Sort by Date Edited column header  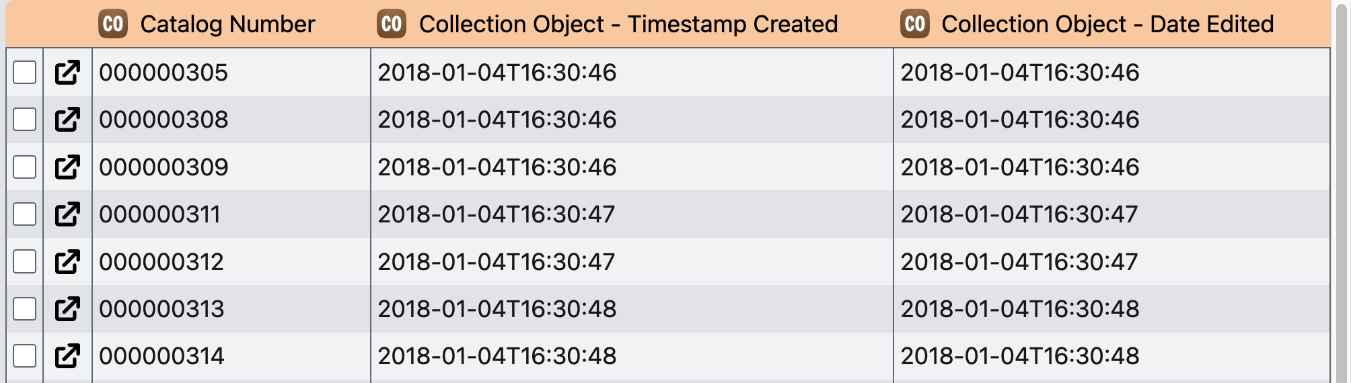[1107, 24]
